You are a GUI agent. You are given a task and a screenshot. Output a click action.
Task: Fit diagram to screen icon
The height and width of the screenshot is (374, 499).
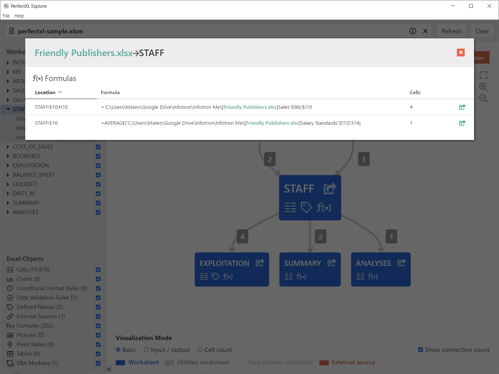tap(483, 75)
